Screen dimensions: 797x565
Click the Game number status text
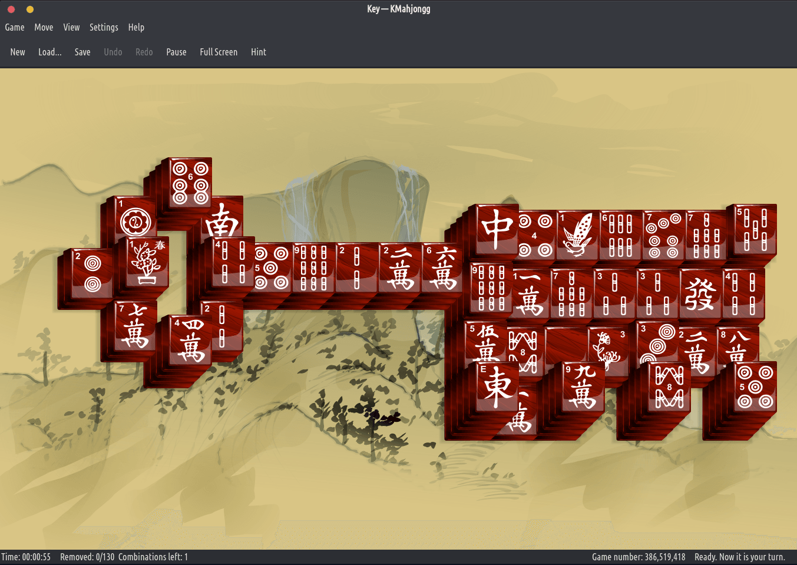(x=639, y=557)
